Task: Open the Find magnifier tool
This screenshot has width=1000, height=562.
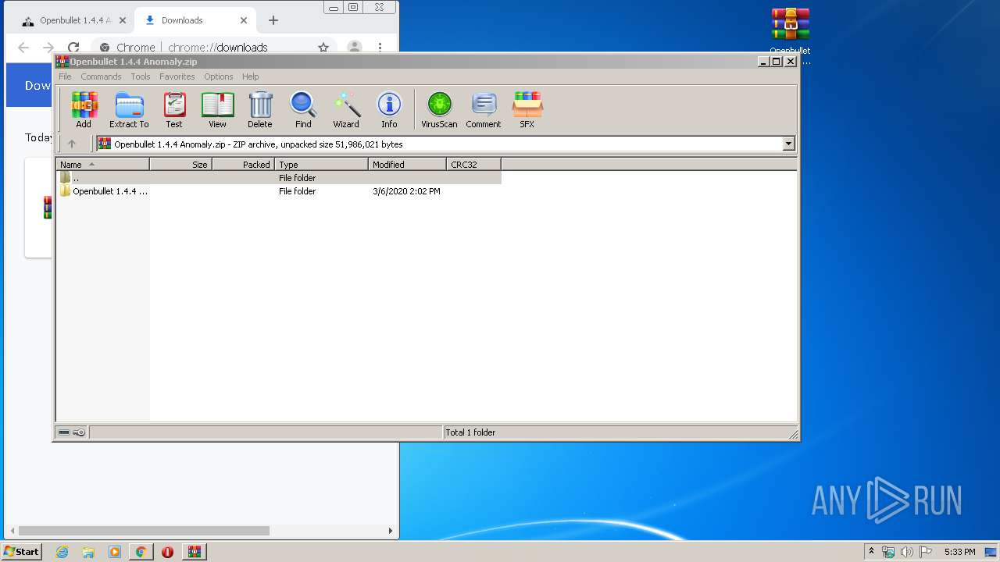Action: click(x=303, y=109)
